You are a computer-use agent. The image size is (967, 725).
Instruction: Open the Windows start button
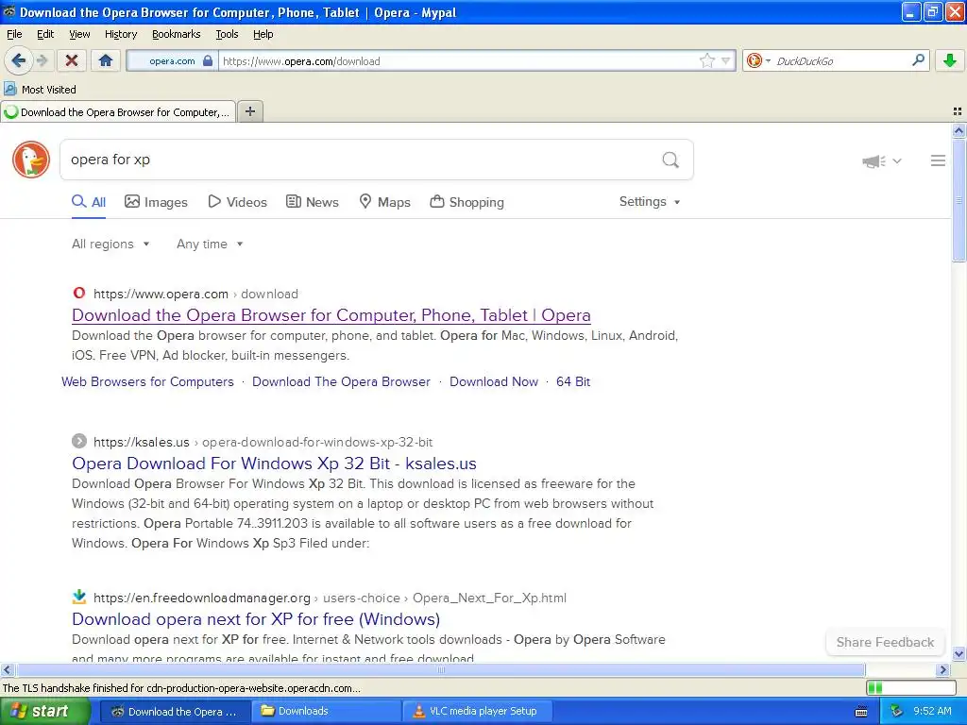[44, 711]
